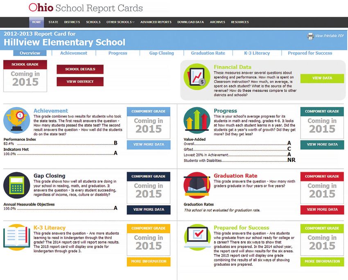
Task: Click the Graduation Rate cap icon
Action: [x=197, y=185]
